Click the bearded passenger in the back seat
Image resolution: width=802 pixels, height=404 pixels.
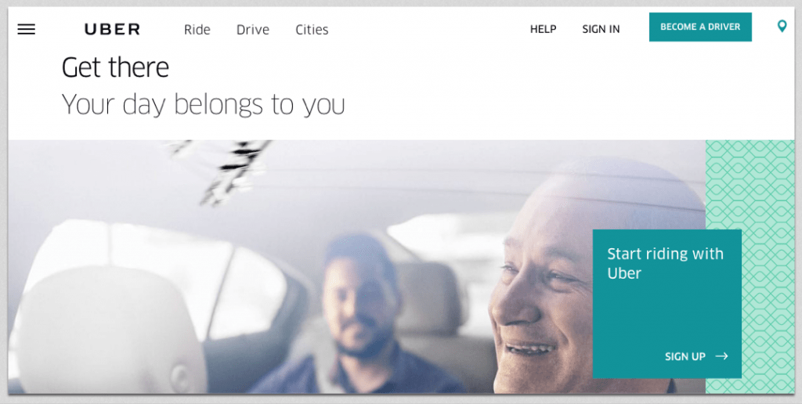(x=358, y=317)
